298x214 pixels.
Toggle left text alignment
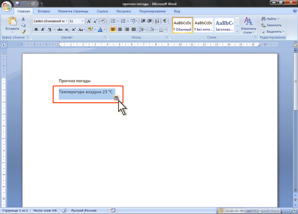tap(113, 30)
